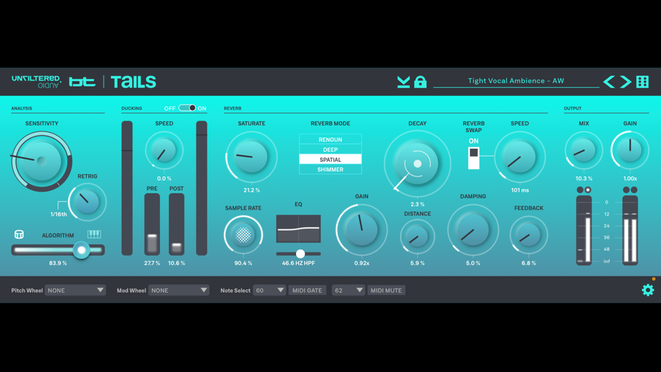Viewport: 661px width, 372px height.
Task: Open the note 62 dropdown
Action: [348, 290]
